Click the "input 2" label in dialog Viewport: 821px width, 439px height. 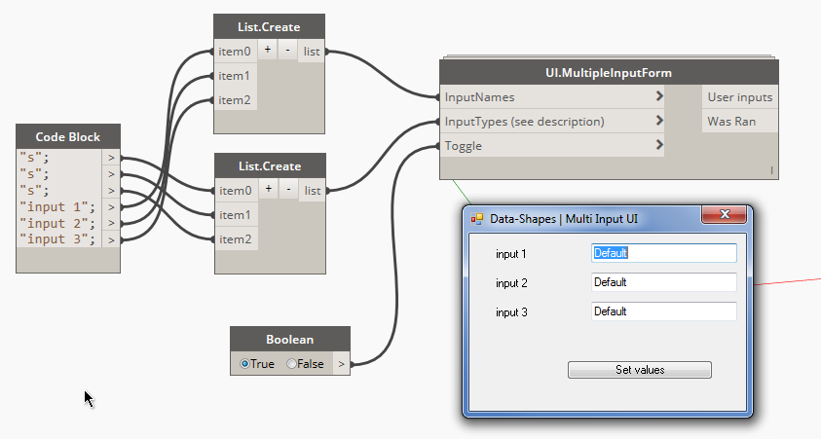(511, 283)
